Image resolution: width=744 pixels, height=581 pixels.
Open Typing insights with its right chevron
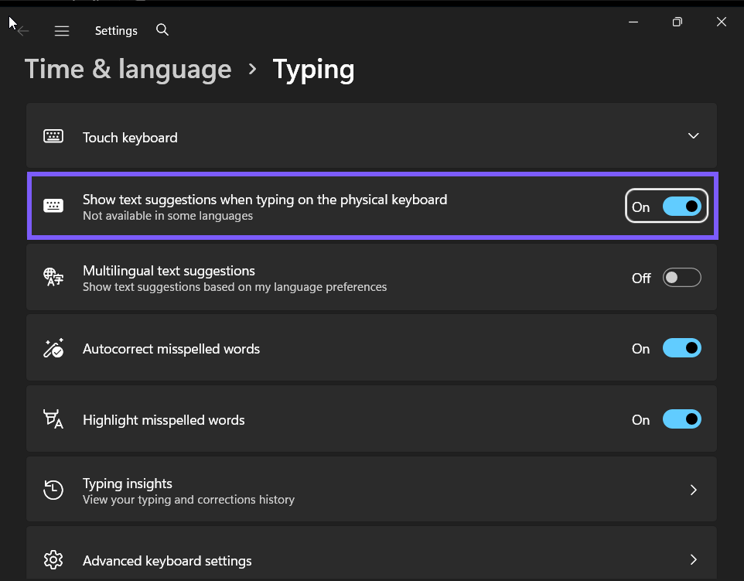pyautogui.click(x=694, y=490)
